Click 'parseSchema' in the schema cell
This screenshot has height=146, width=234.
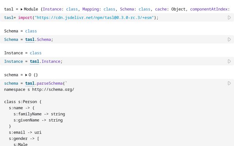(50, 83)
